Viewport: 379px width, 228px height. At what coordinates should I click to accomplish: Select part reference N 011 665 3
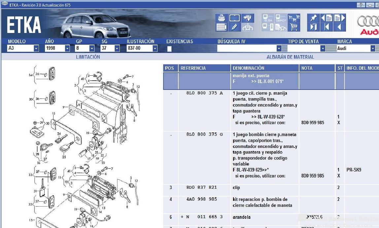click(204, 217)
